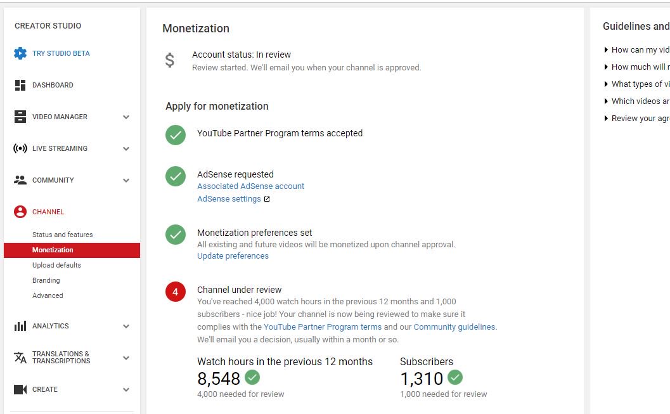The height and width of the screenshot is (414, 670).
Task: Open the Community guidelines link
Action: click(454, 327)
